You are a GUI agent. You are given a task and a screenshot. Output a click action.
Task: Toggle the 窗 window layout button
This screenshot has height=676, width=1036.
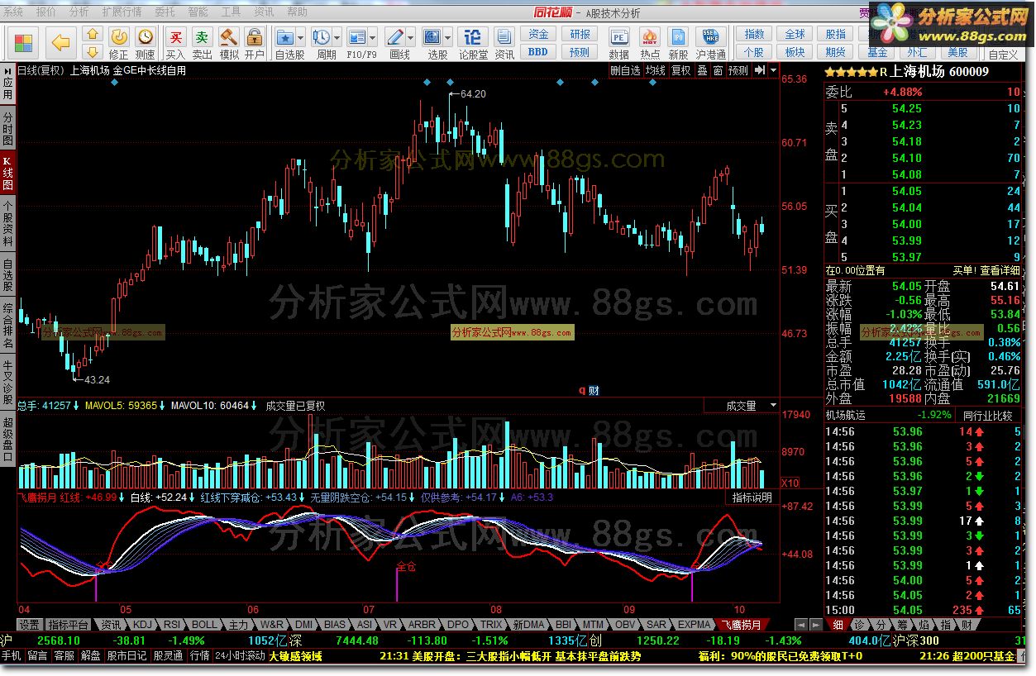717,70
